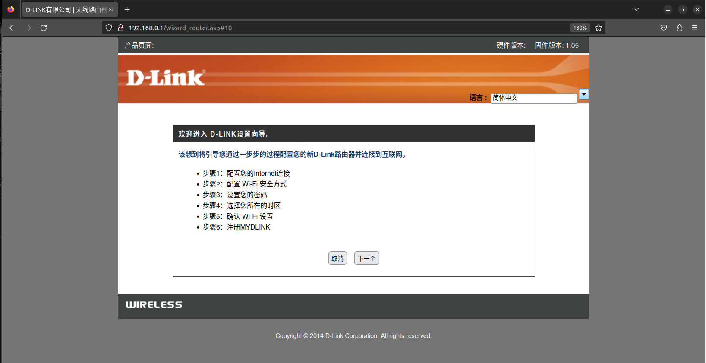
Task: Reload the router wizard page
Action: point(44,28)
